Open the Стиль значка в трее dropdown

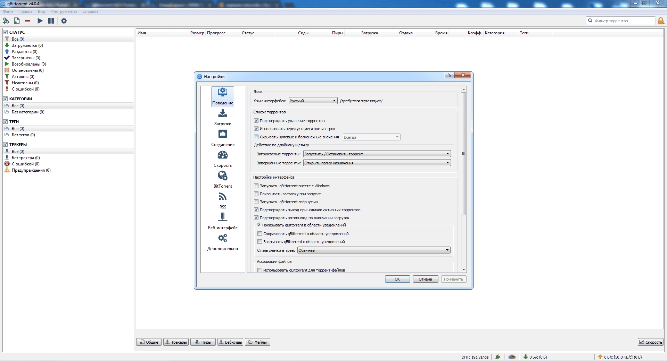coord(374,250)
